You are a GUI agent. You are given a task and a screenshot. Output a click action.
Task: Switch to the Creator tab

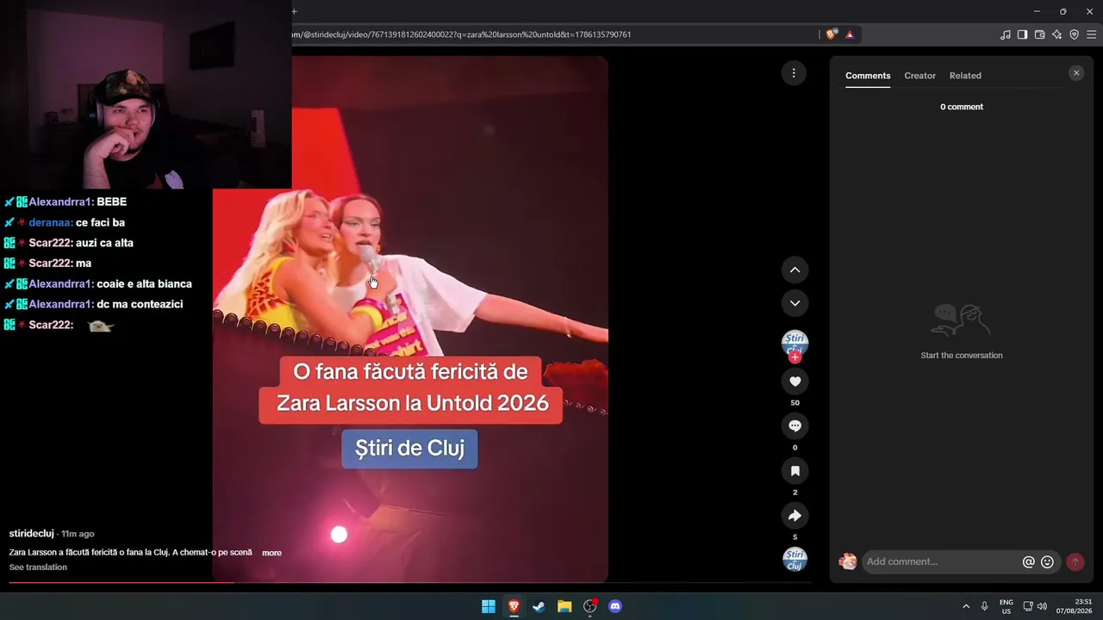pyautogui.click(x=919, y=76)
